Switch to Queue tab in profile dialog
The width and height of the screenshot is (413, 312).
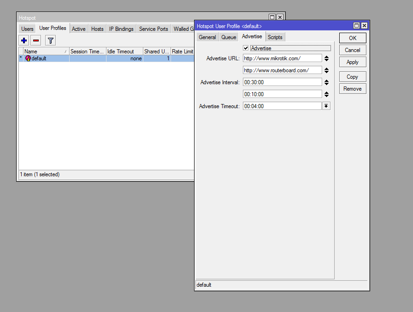[229, 37]
